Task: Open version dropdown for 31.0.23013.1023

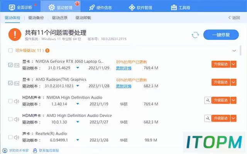Action: [x=78, y=86]
